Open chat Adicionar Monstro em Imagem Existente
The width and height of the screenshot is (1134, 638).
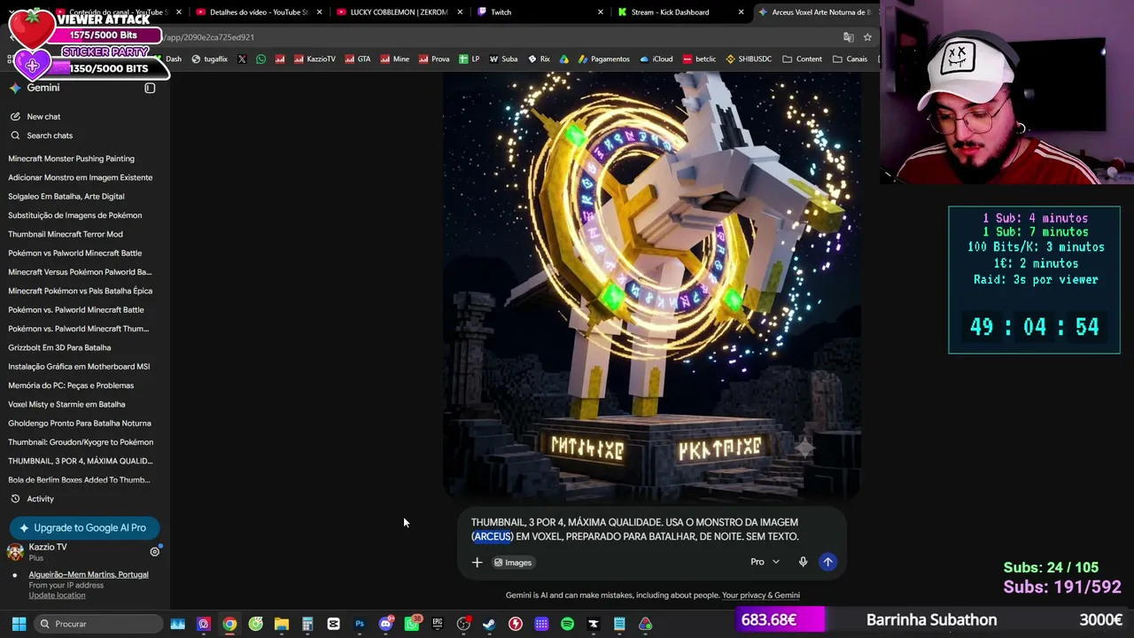[x=81, y=177]
